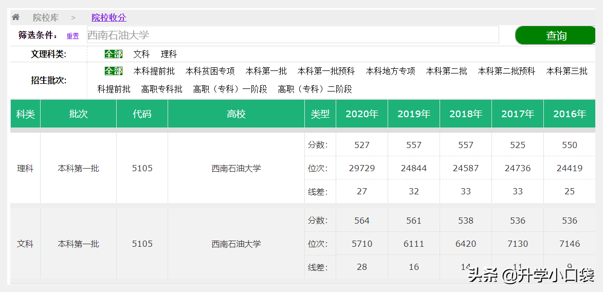Click the 文科 2019 line difference 16
The height and width of the screenshot is (292, 603).
pos(414,267)
